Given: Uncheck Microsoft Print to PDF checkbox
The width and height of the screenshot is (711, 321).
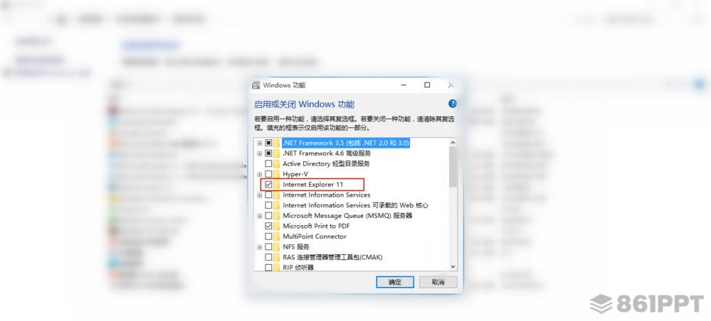Looking at the screenshot, I should click(x=268, y=226).
